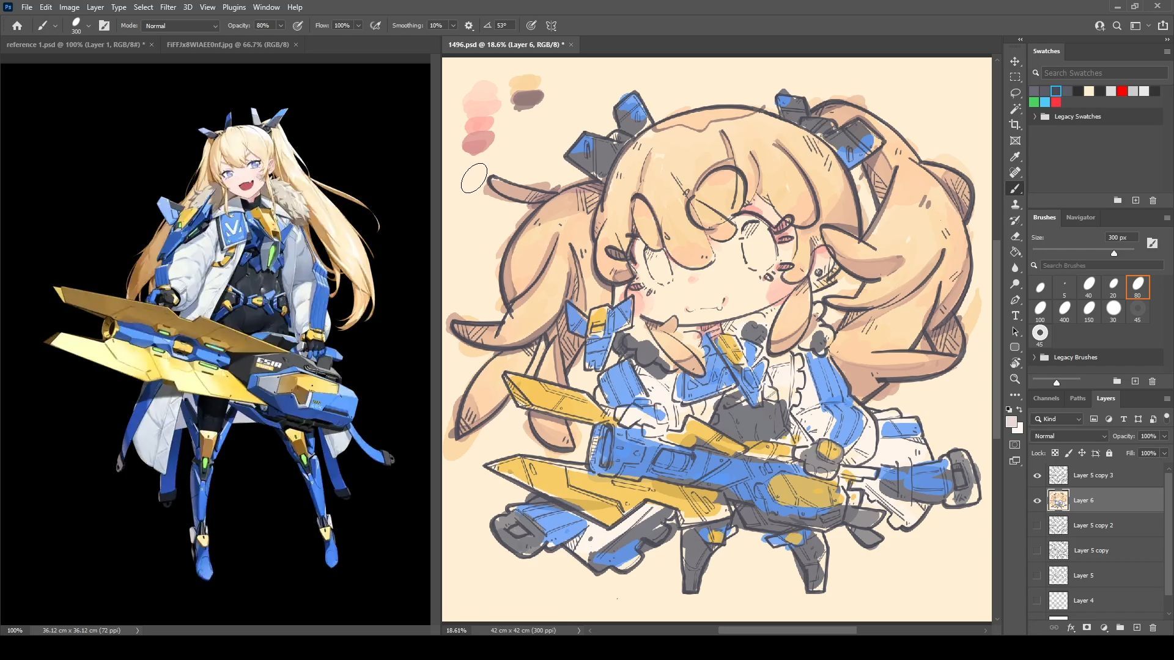
Task: Open smoothing options gear icon
Action: click(469, 26)
